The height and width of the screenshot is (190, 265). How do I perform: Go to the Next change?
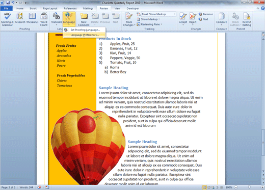point(203,19)
